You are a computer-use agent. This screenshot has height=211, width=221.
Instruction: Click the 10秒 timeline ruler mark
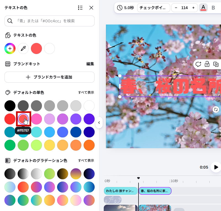point(174,181)
